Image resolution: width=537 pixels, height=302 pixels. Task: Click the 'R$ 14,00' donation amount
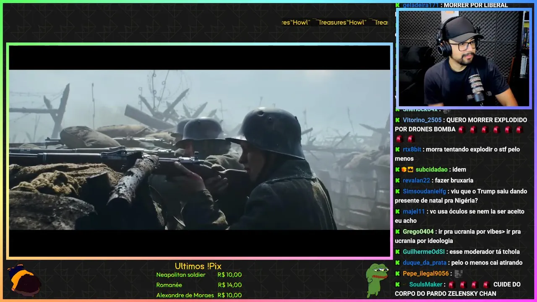pyautogui.click(x=230, y=285)
